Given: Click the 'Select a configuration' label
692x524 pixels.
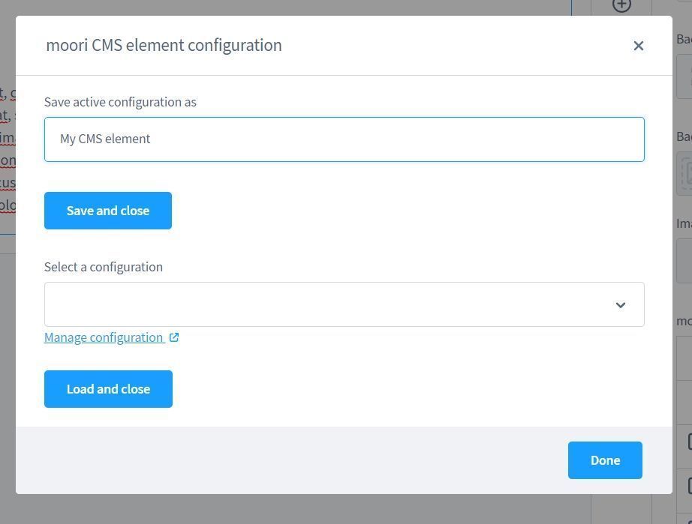Looking at the screenshot, I should click(x=104, y=267).
